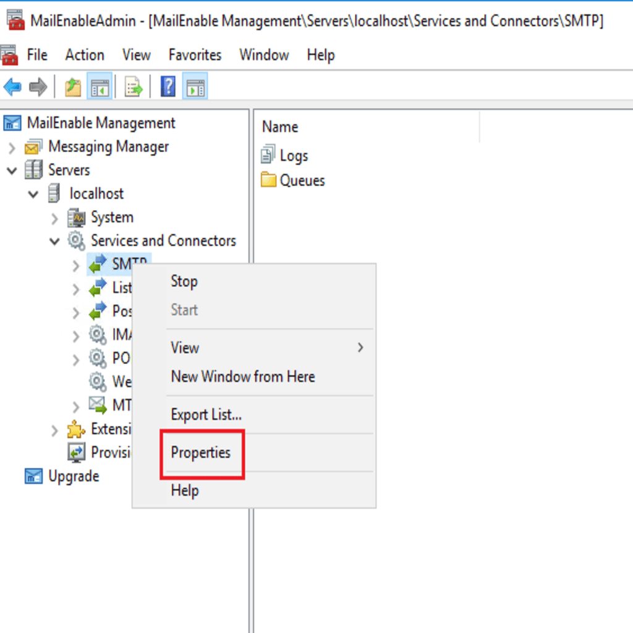Click the Up one level folder icon
Screen dimensions: 633x633
[x=73, y=87]
